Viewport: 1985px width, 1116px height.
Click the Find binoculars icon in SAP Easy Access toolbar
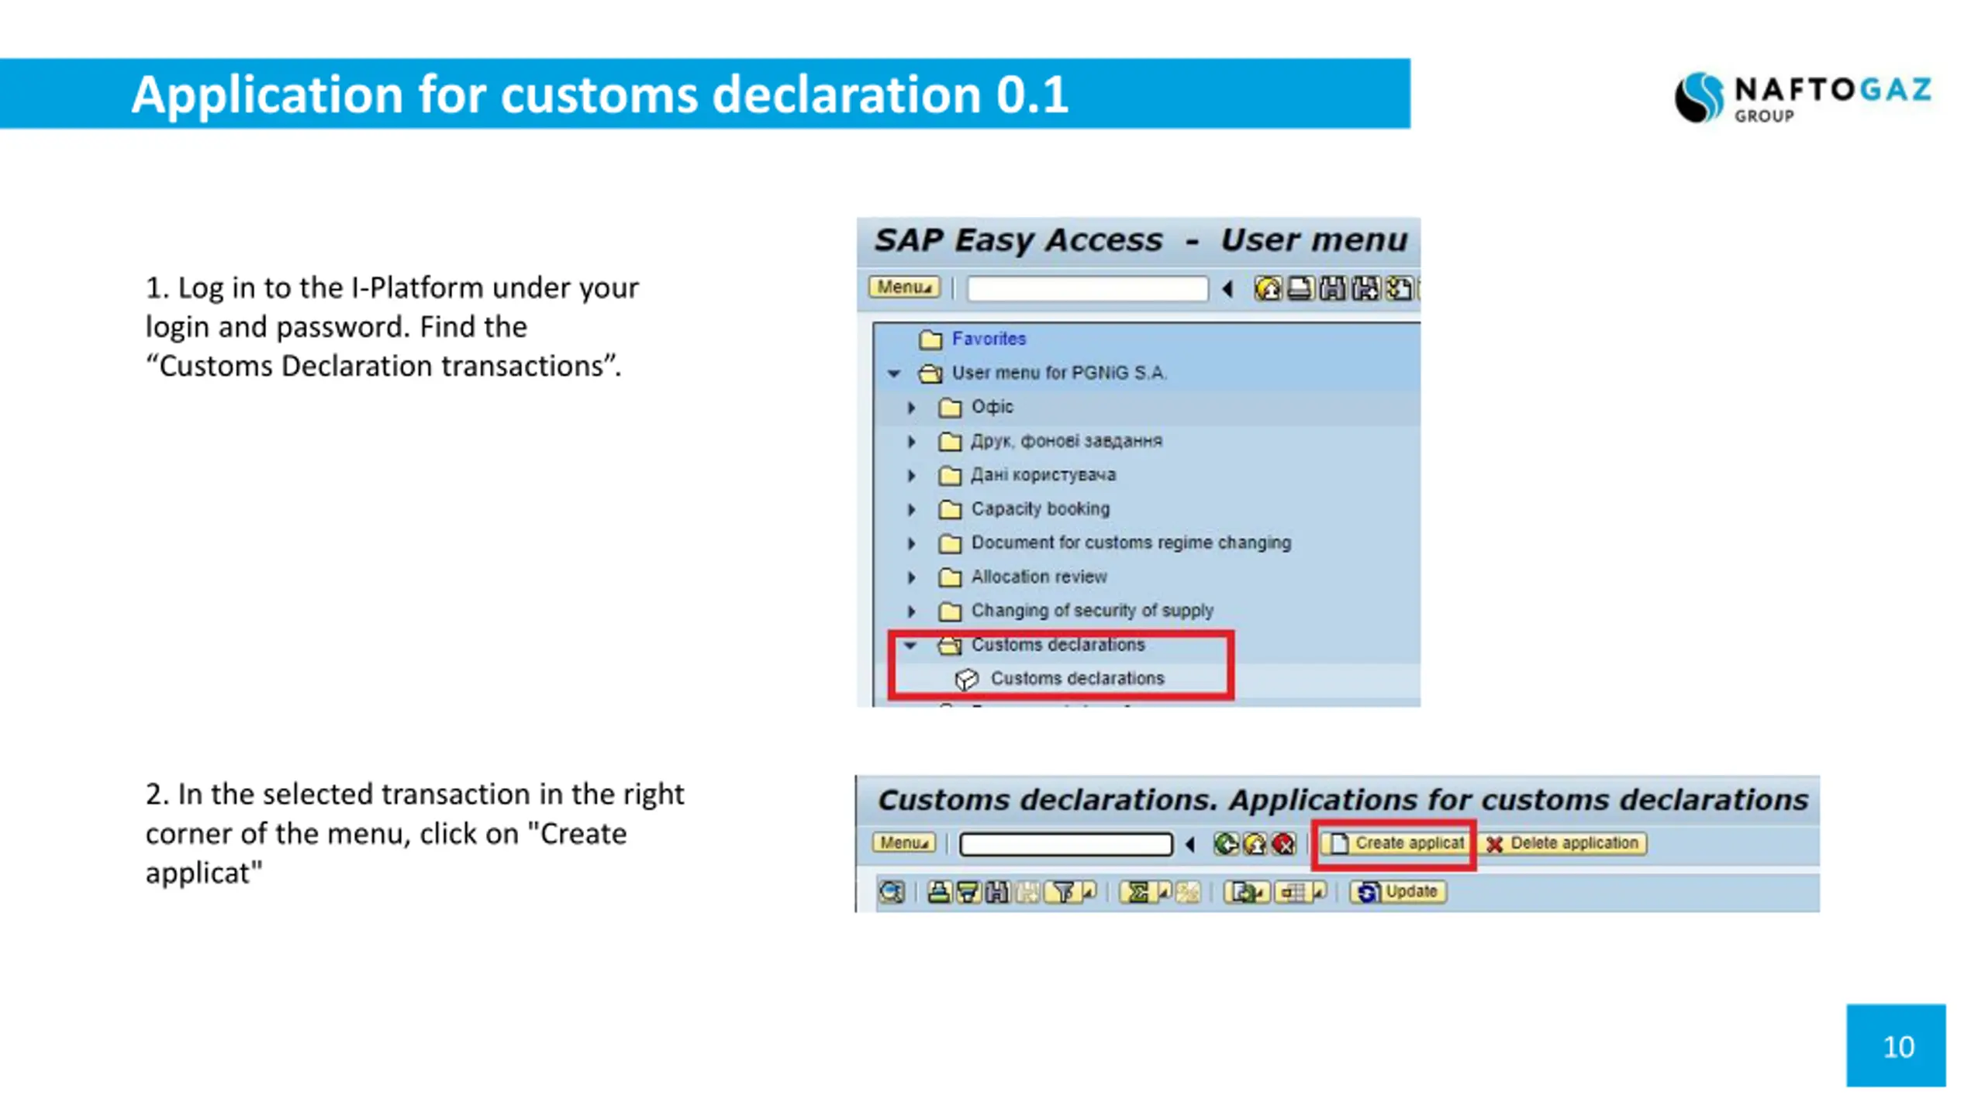1332,288
